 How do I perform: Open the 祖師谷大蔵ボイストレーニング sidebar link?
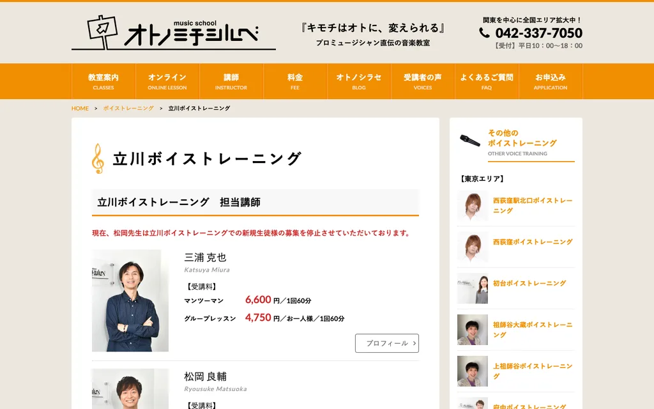tap(533, 330)
